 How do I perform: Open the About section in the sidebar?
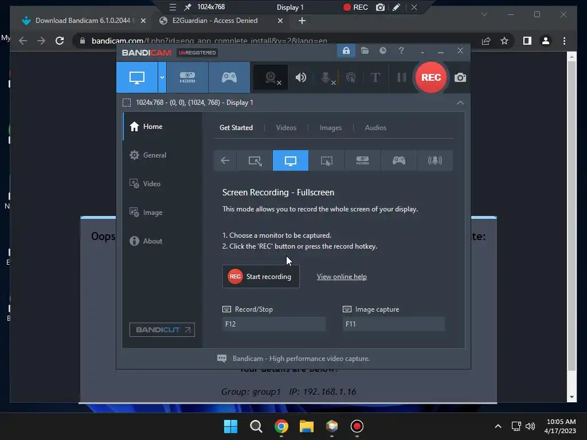click(162, 241)
